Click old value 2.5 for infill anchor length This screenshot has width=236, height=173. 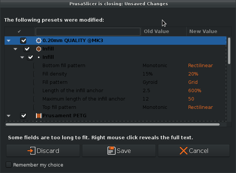click(x=146, y=91)
